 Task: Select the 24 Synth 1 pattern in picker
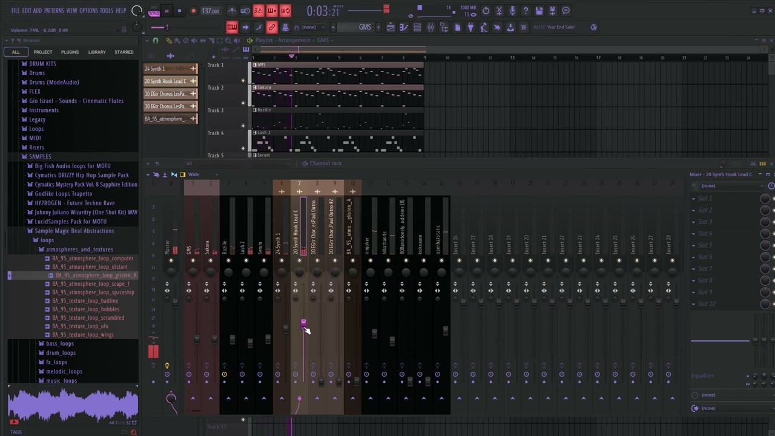pyautogui.click(x=171, y=68)
